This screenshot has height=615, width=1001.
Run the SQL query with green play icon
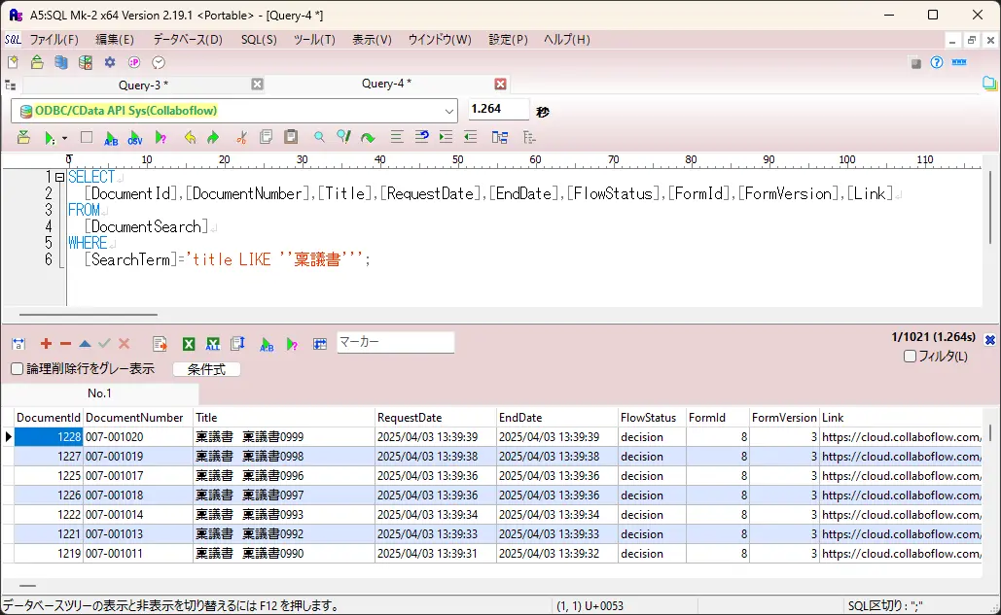pyautogui.click(x=49, y=138)
